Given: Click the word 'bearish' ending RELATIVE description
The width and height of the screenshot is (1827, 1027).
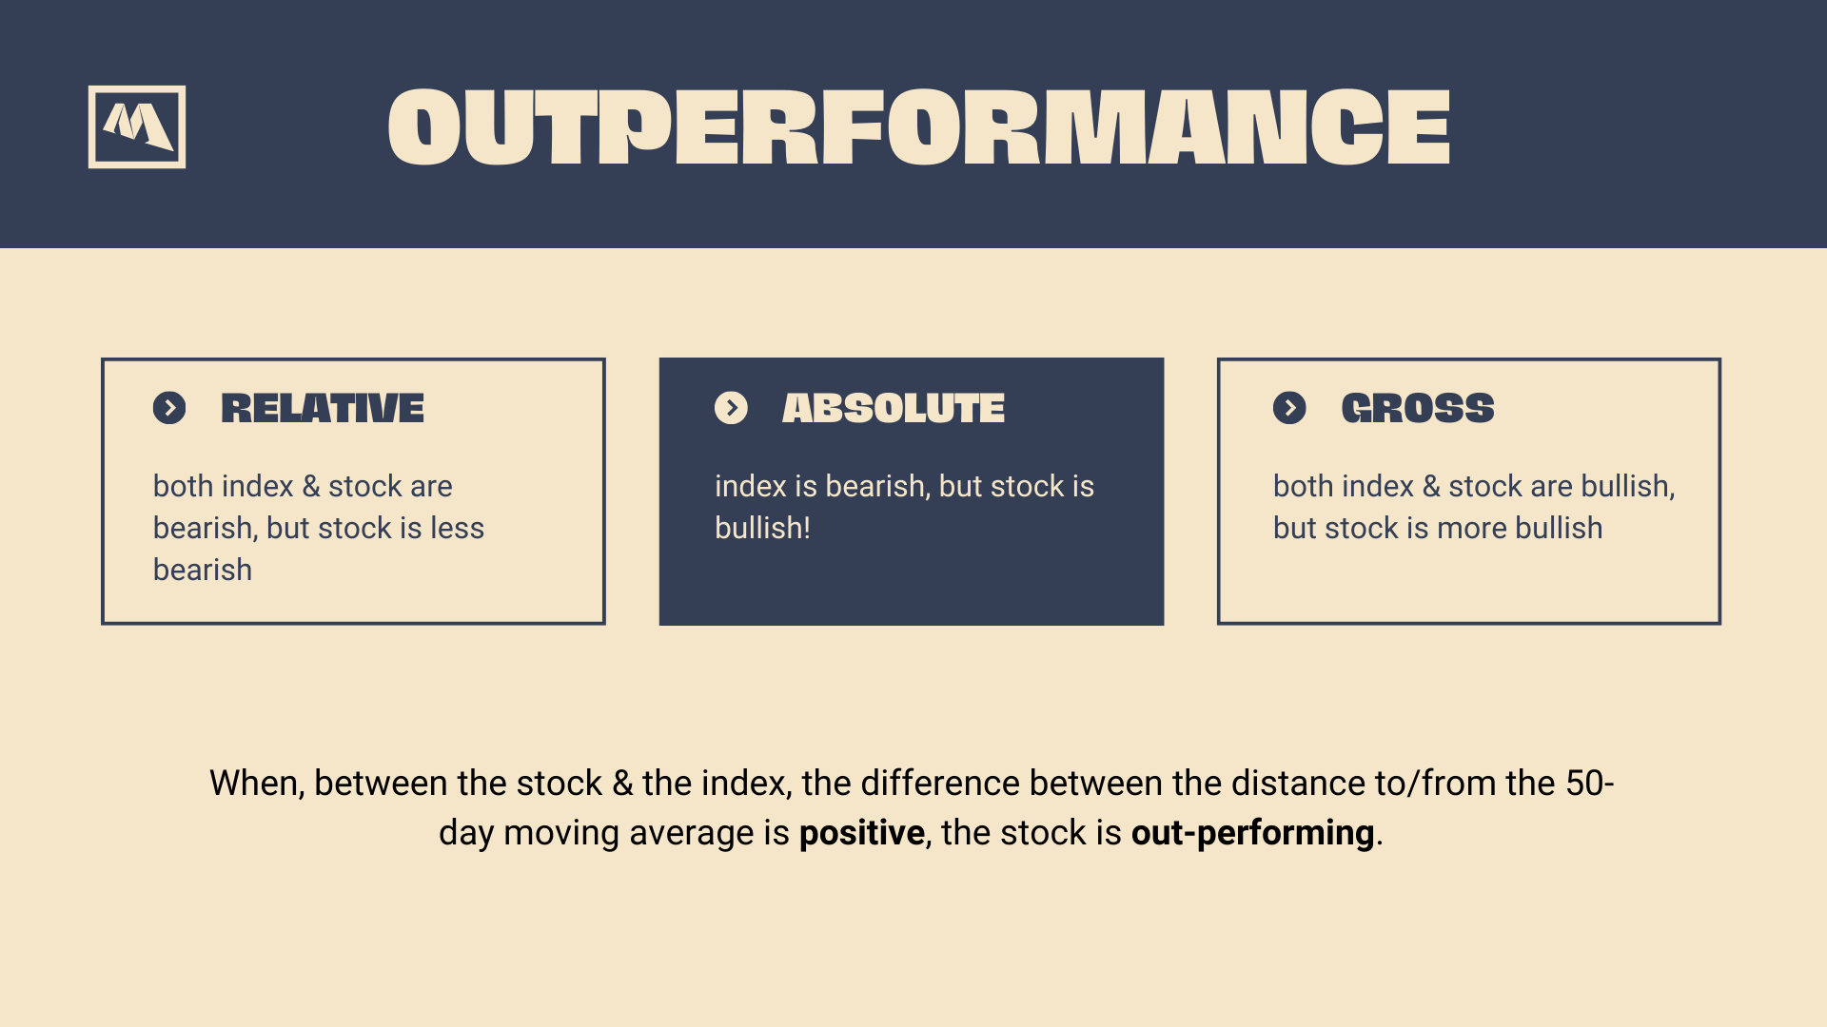Looking at the screenshot, I should [x=203, y=570].
